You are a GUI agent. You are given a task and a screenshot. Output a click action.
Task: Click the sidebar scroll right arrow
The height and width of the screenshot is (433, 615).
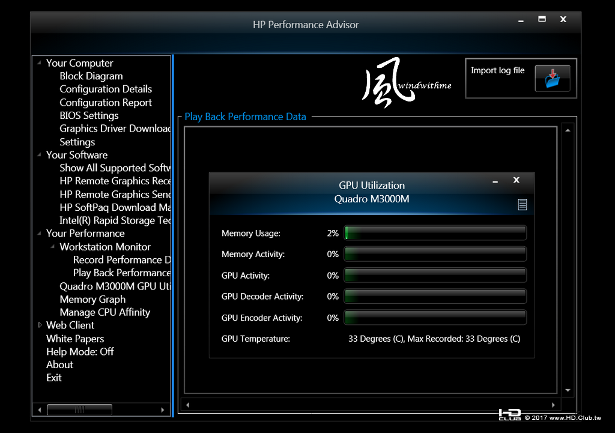pos(163,410)
